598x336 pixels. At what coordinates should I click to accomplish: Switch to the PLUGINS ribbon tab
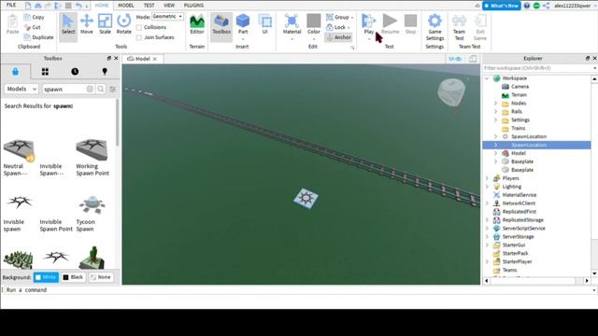pos(193,6)
